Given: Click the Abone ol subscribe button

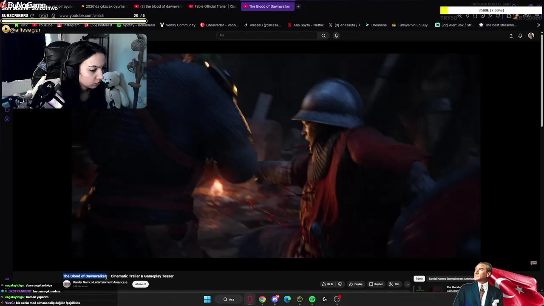Looking at the screenshot, I should [x=140, y=284].
